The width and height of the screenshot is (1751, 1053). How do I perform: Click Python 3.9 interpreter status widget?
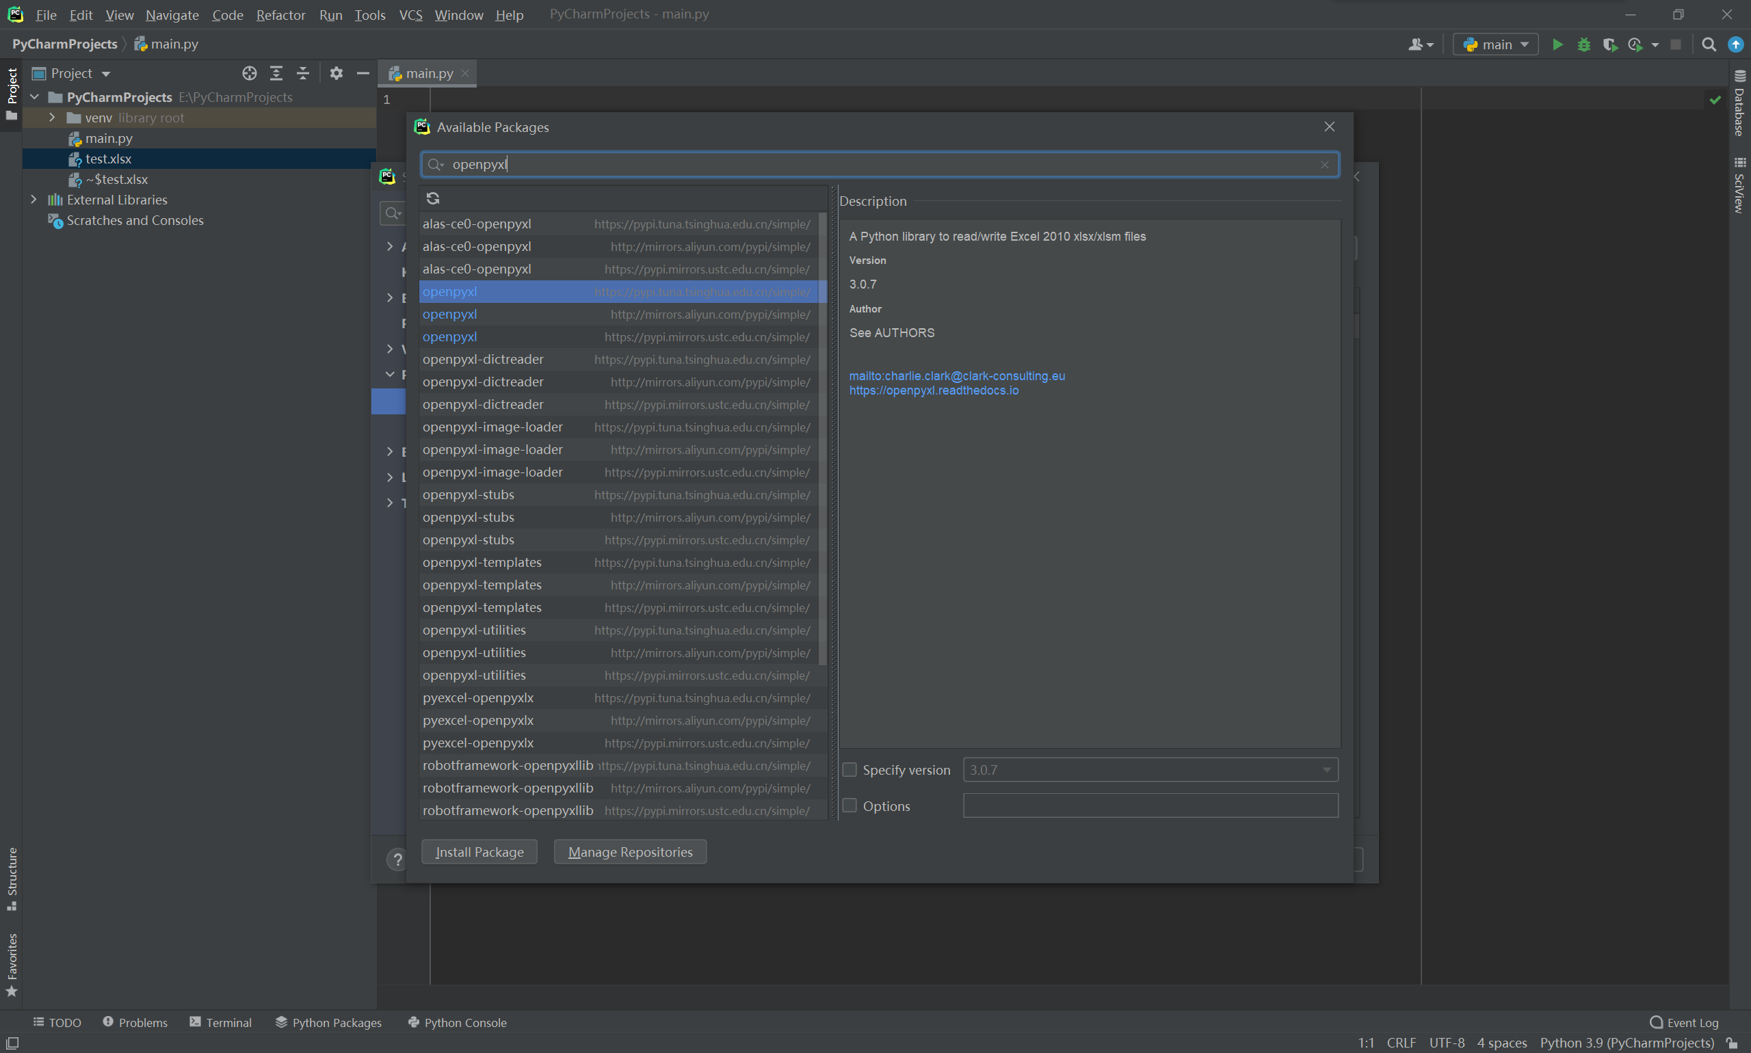(x=1627, y=1043)
